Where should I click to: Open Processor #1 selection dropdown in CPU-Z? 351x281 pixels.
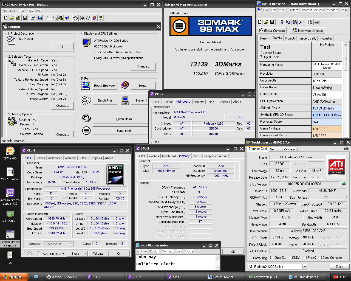71,244
